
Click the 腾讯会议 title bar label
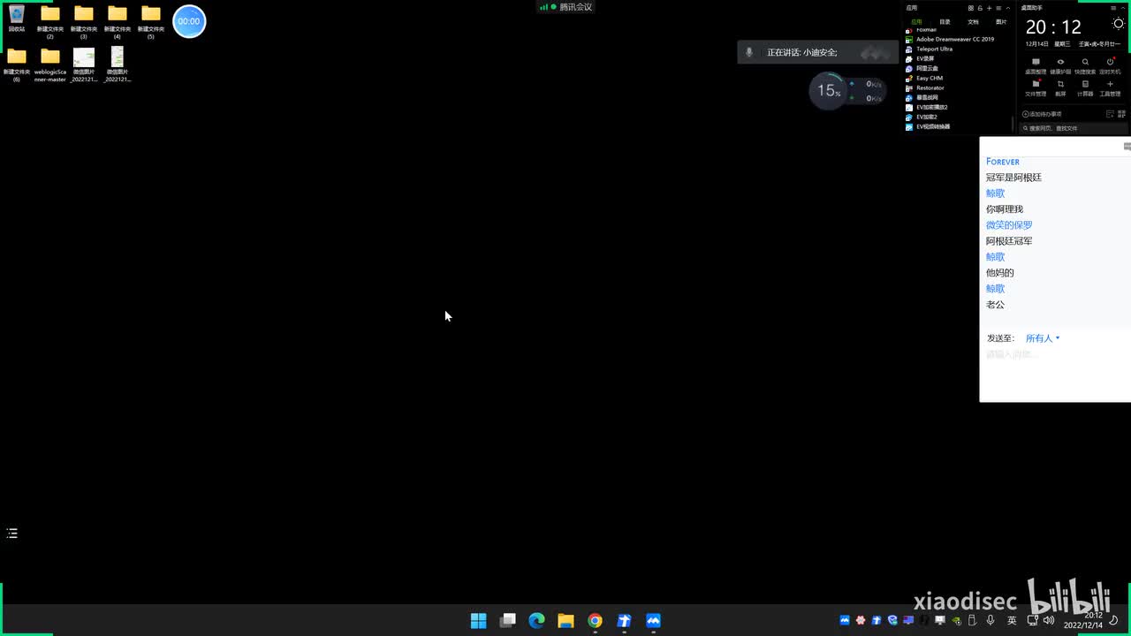click(x=575, y=7)
